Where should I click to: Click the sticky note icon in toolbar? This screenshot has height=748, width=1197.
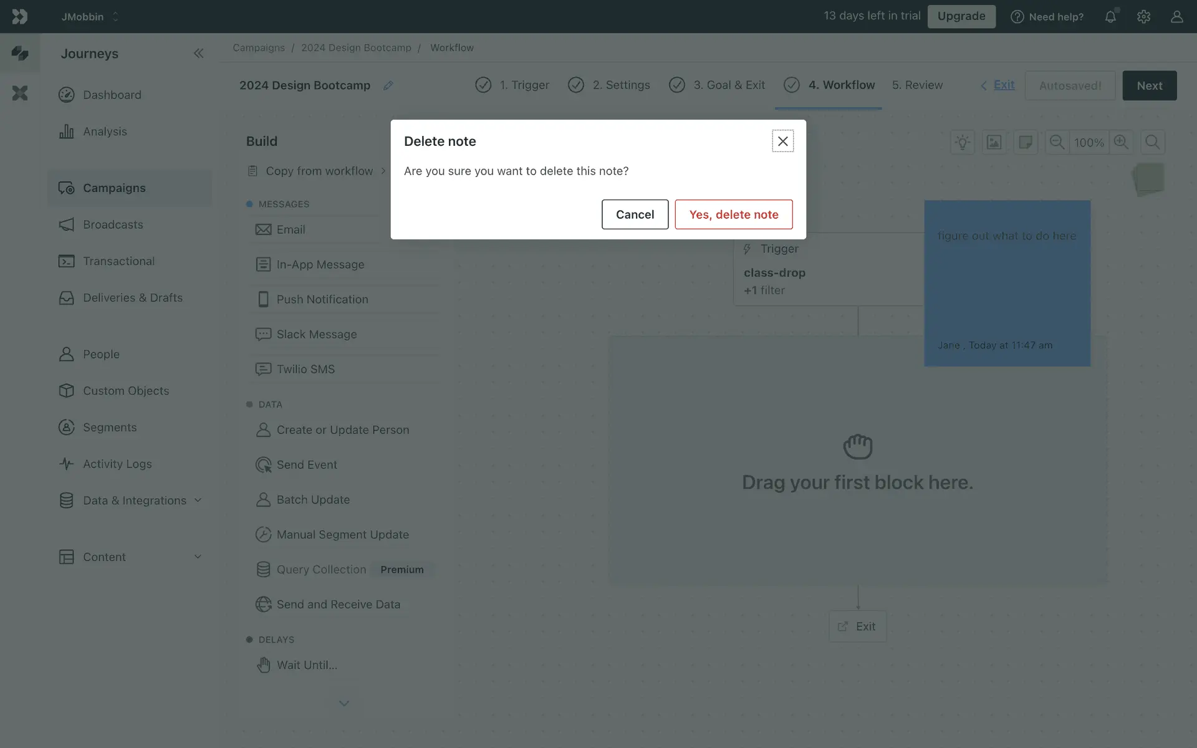click(1026, 142)
